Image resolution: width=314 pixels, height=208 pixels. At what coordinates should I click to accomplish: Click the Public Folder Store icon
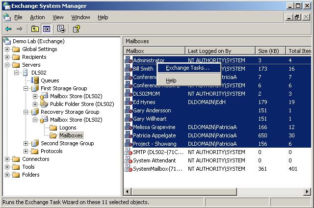[x=44, y=104]
